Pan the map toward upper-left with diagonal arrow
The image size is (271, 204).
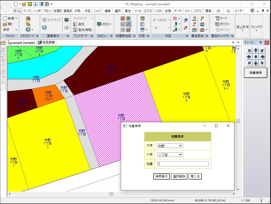point(249,50)
